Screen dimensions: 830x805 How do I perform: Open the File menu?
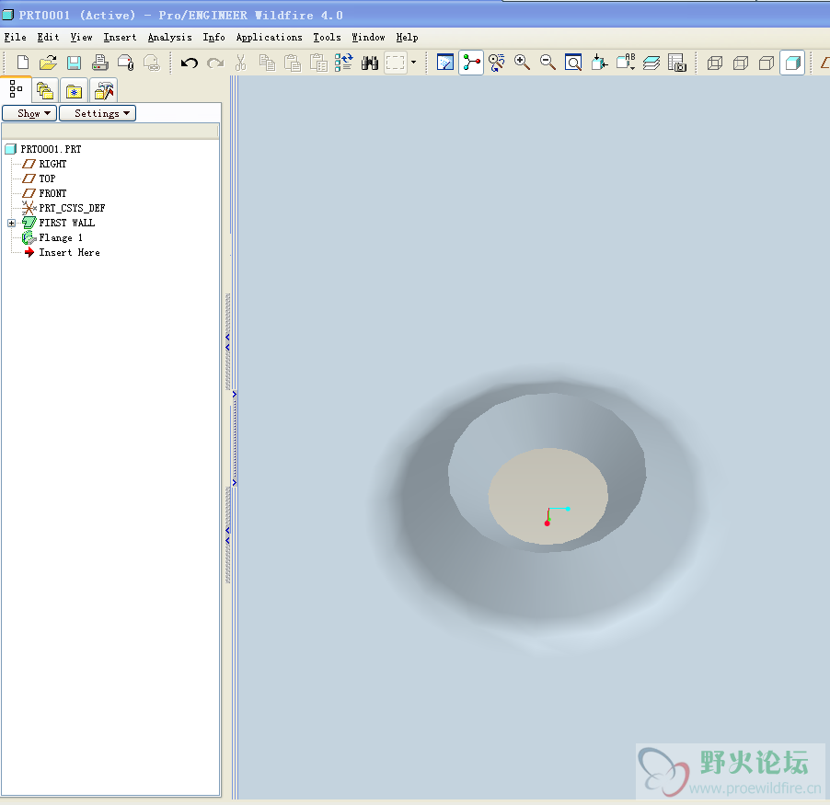(x=15, y=37)
